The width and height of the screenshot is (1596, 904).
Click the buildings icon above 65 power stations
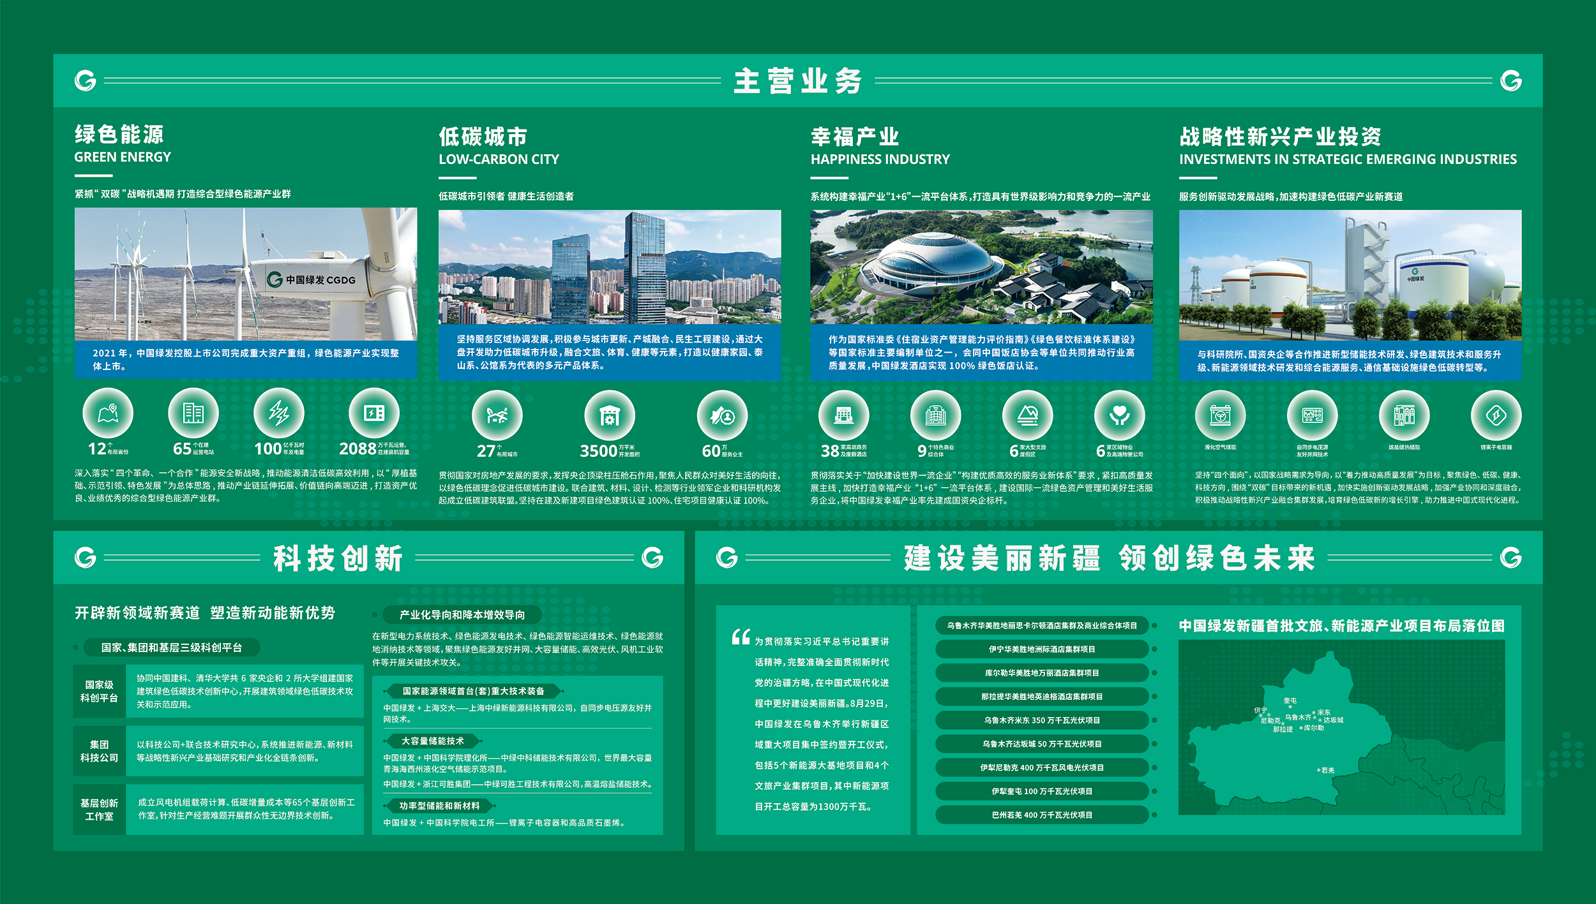(x=193, y=413)
